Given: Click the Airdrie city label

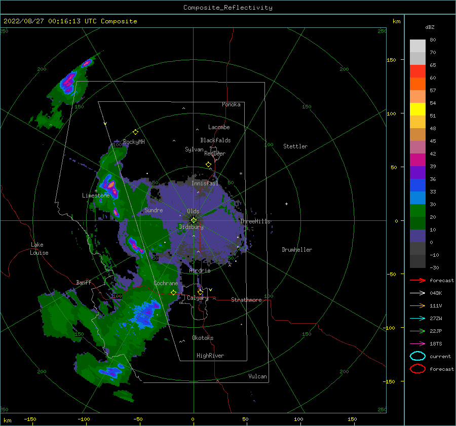Looking at the screenshot, I should [200, 270].
